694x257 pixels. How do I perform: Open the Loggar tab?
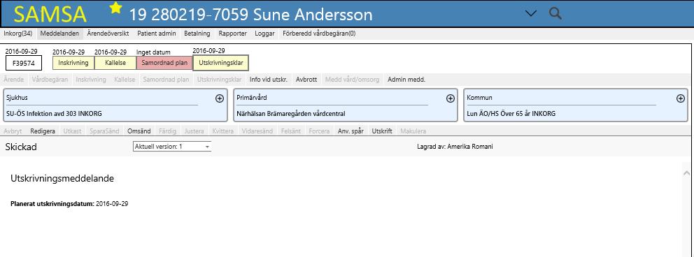(x=264, y=34)
